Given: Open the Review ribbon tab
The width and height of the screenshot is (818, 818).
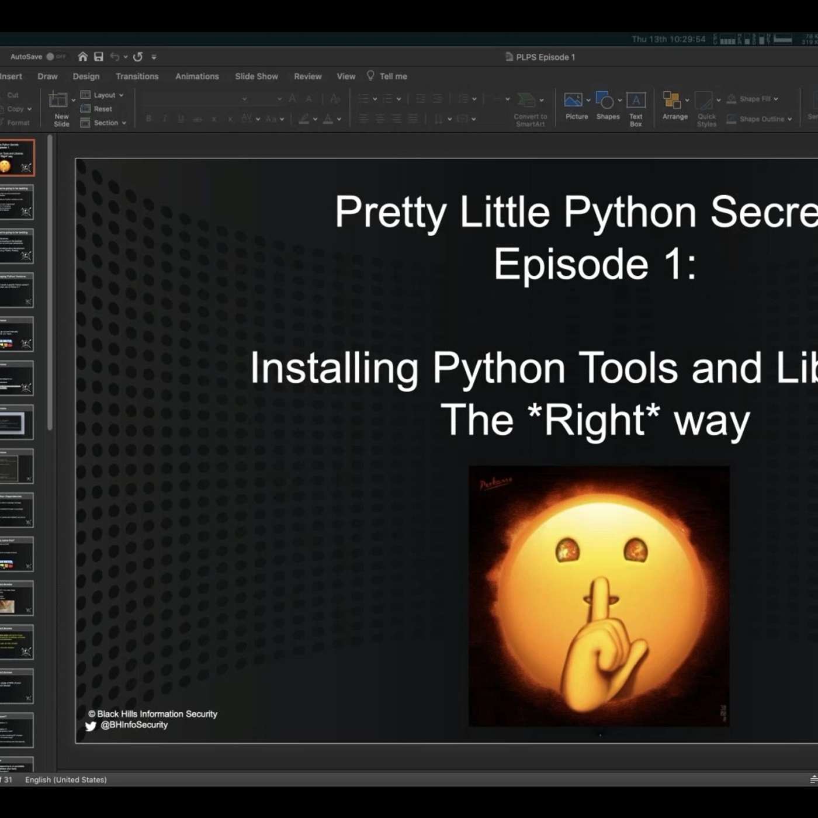Looking at the screenshot, I should (307, 76).
